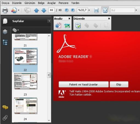The image size is (140, 124).
Task: Click thumbnail scrollbar up arrow
Action: tap(49, 36)
